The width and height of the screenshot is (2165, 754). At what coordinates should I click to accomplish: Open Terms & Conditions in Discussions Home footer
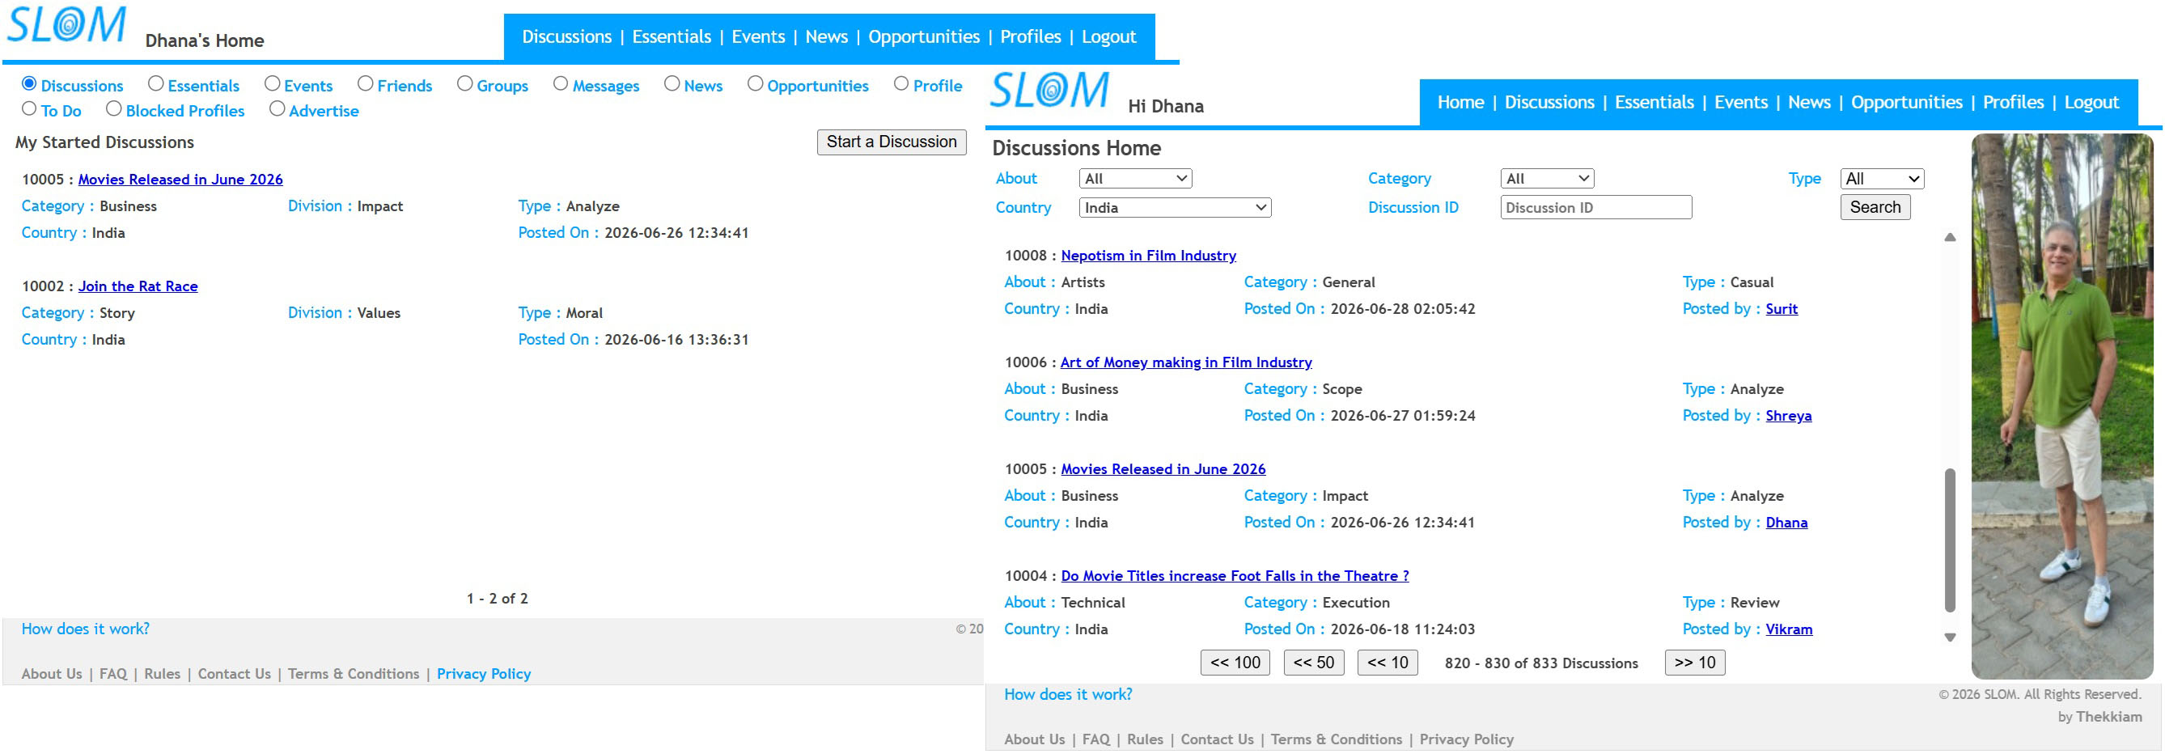click(1337, 739)
